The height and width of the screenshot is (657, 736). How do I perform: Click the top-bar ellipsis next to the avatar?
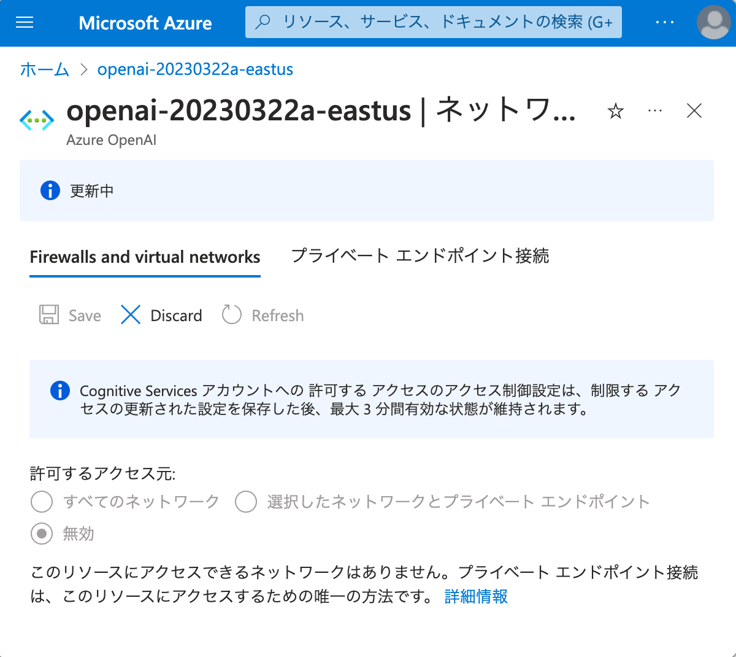(665, 22)
